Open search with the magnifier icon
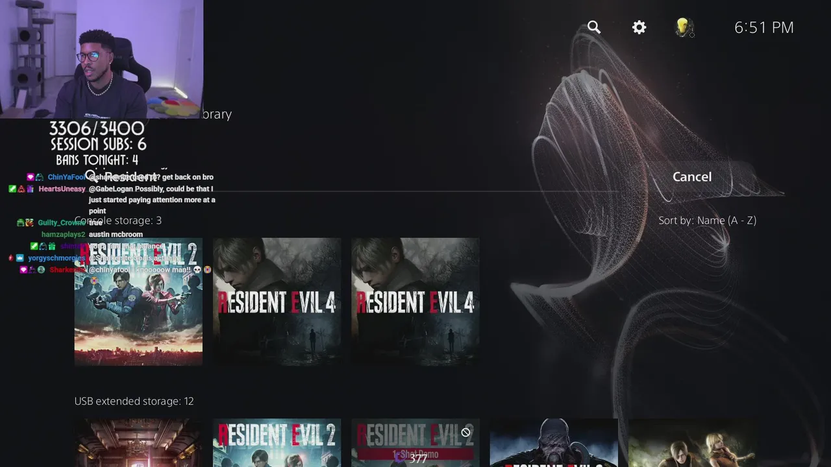Viewport: 831px width, 467px height. (x=594, y=27)
